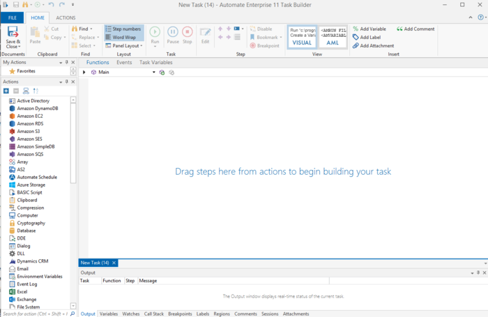
Task: Select Active Directory action
Action: coord(29,101)
